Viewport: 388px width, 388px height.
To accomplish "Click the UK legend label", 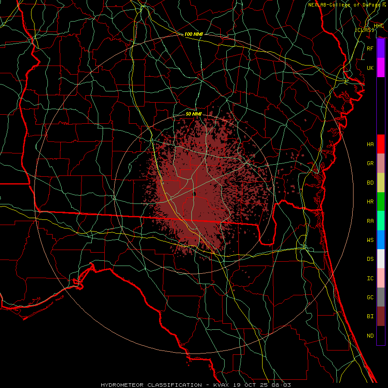I will (370, 68).
